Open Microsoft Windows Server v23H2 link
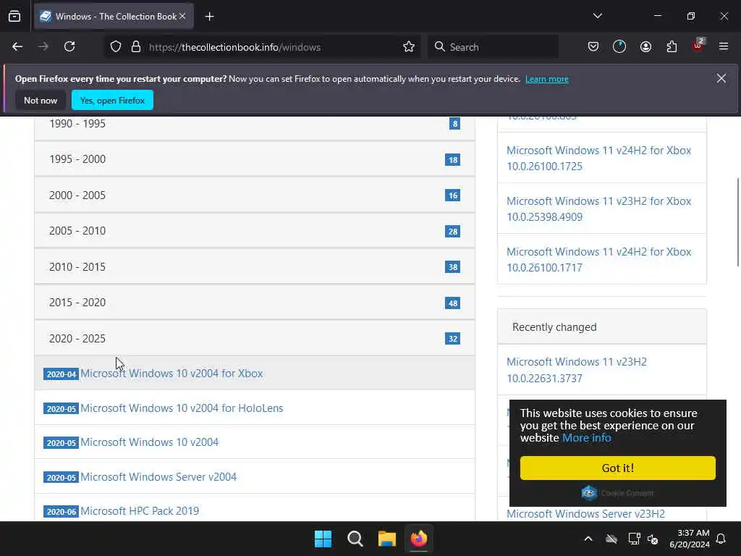 pyautogui.click(x=585, y=513)
